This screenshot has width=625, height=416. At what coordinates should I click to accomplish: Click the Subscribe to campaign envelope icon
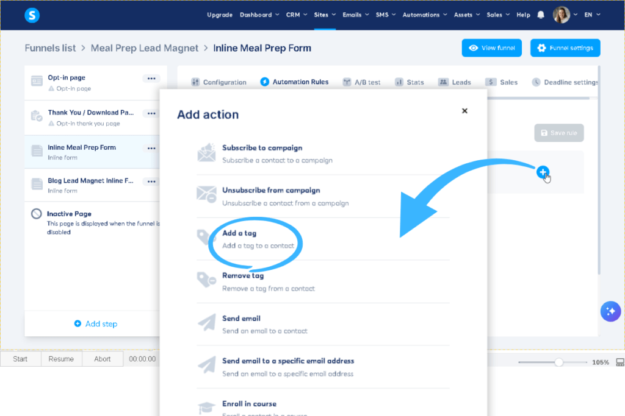[x=206, y=152]
